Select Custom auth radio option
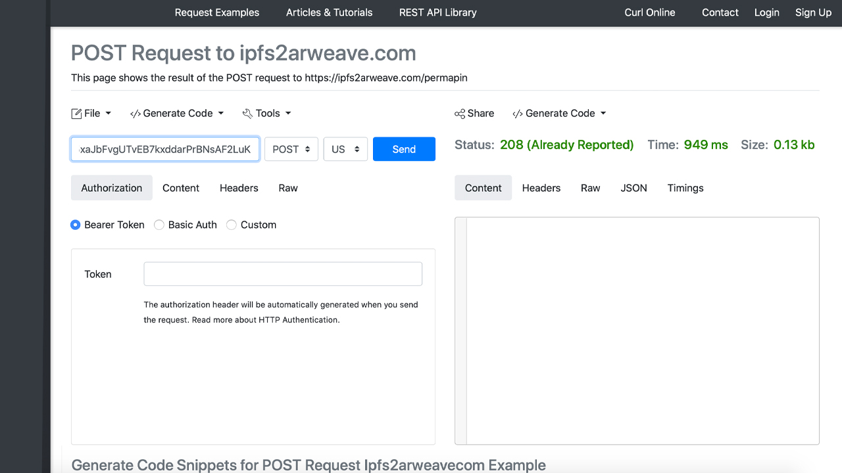The height and width of the screenshot is (473, 842). pyautogui.click(x=232, y=225)
